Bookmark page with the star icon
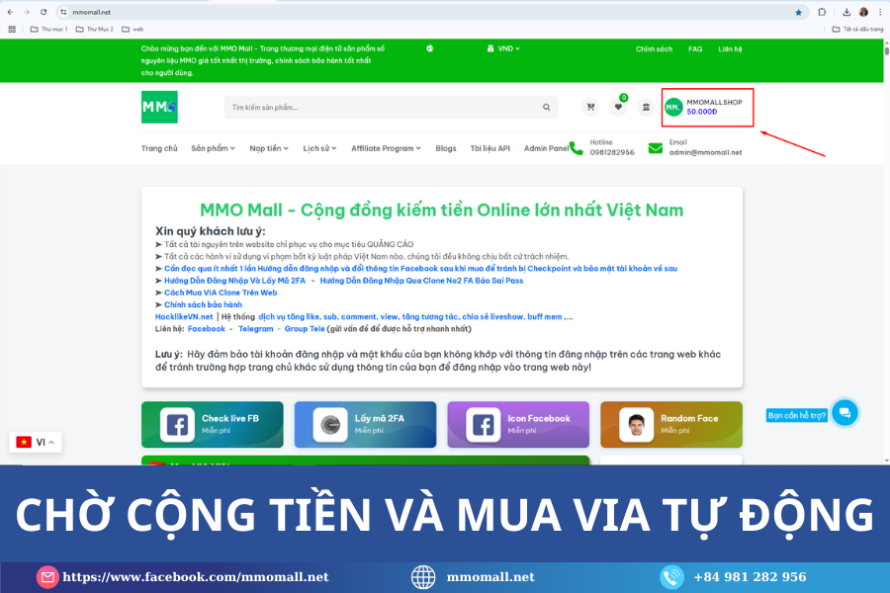Image resolution: width=890 pixels, height=593 pixels. pos(798,12)
